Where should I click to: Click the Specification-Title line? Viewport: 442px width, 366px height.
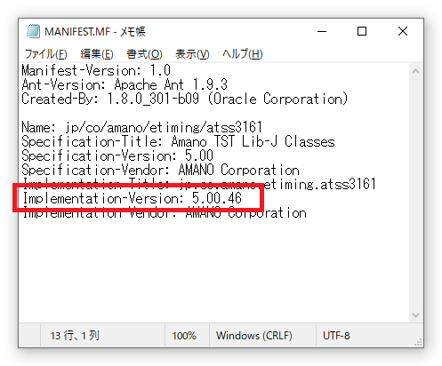pyautogui.click(x=178, y=141)
